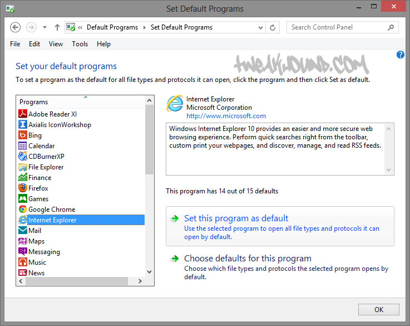410x326 pixels.
Task: Open the http://www.microsoft.com link
Action: (x=226, y=116)
